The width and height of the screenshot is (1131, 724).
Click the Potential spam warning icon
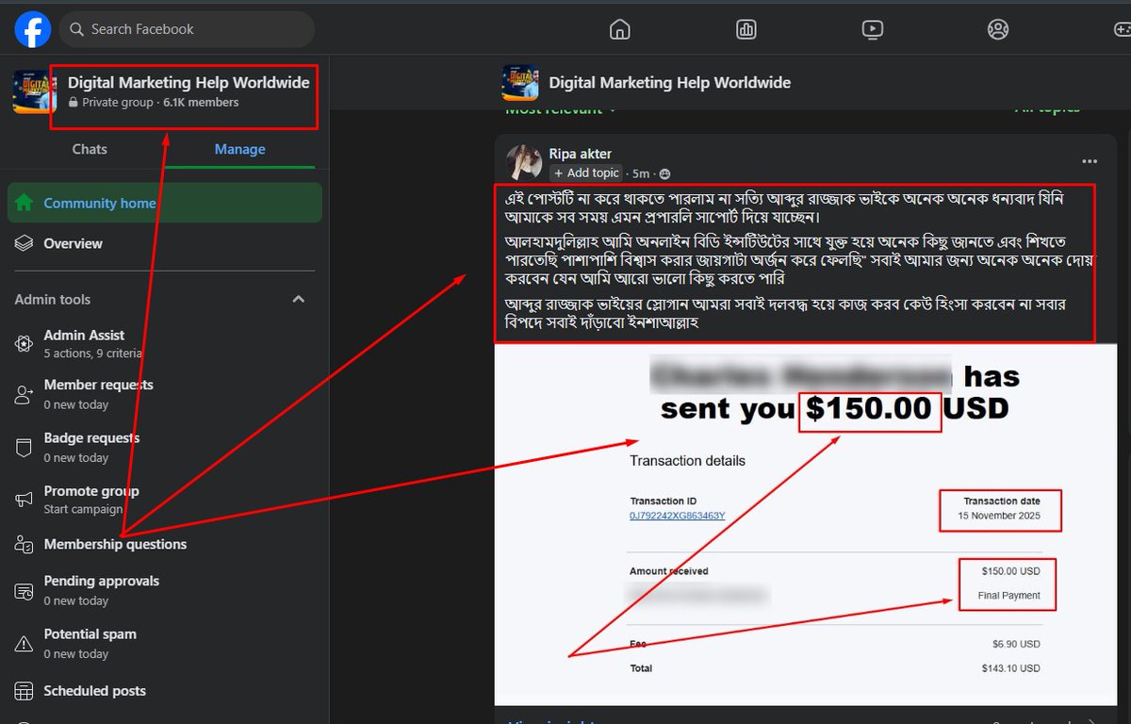(x=25, y=644)
